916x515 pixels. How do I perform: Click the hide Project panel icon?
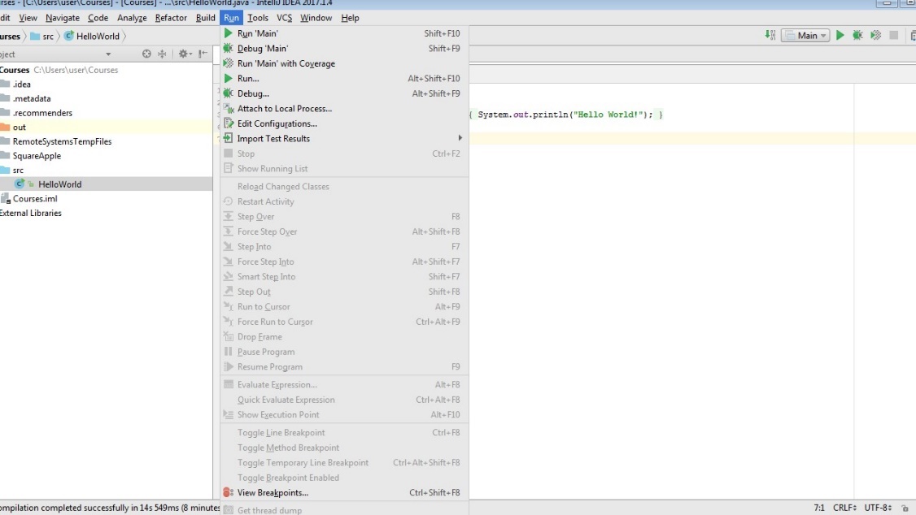click(x=202, y=54)
